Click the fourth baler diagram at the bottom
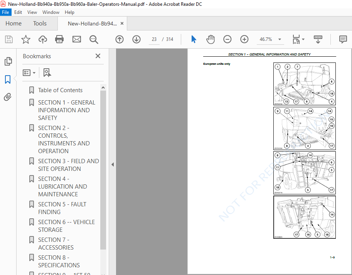352x275 pixels. 305,217
